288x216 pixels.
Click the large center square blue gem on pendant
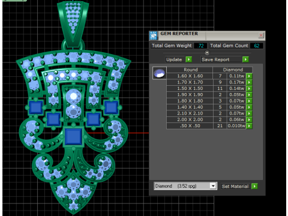[x=73, y=136]
